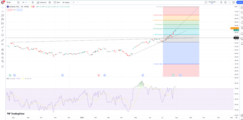Screen dimensions: 243x120
Task: Click the Publish button
Action: (240, 2)
